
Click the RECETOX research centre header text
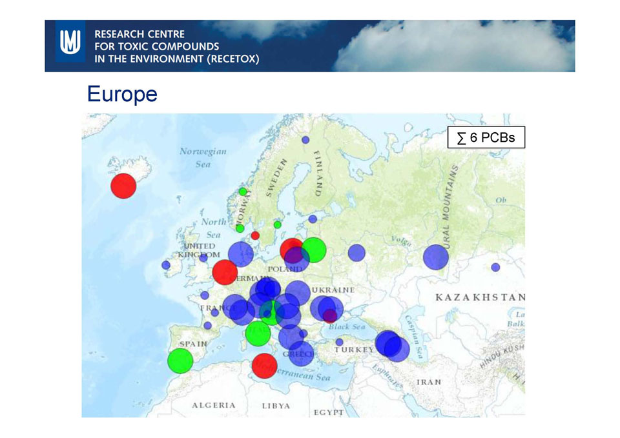(x=176, y=46)
